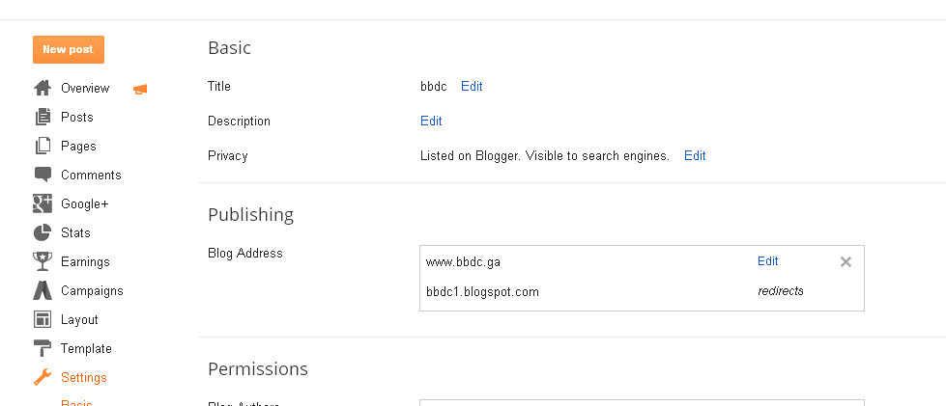Edit the blog Title
This screenshot has width=946, height=406.
pos(472,86)
